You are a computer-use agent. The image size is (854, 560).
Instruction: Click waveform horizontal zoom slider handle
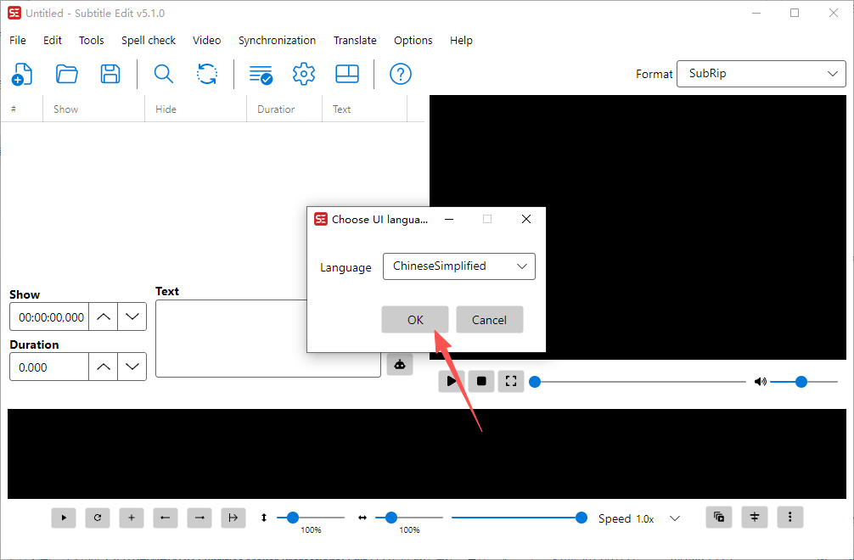pos(391,517)
